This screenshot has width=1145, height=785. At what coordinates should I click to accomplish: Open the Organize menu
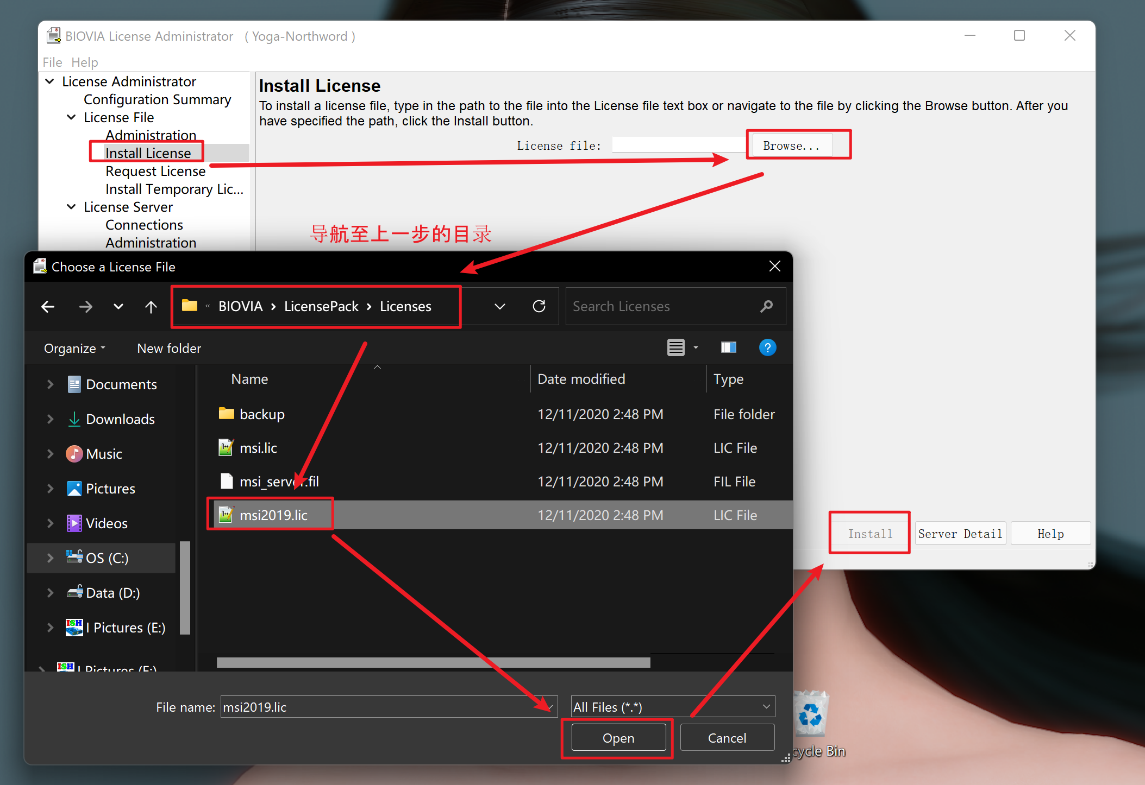coord(74,349)
